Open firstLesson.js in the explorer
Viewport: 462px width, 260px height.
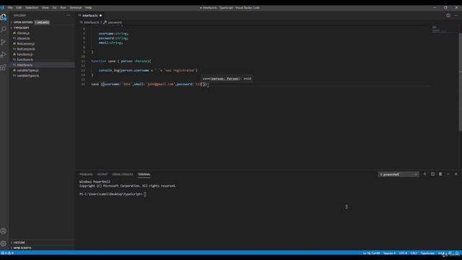click(26, 43)
